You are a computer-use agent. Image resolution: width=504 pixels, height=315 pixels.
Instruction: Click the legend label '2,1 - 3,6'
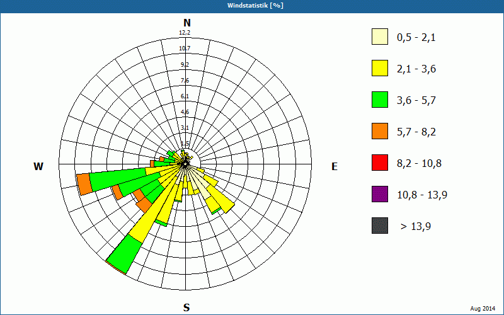pyautogui.click(x=416, y=69)
